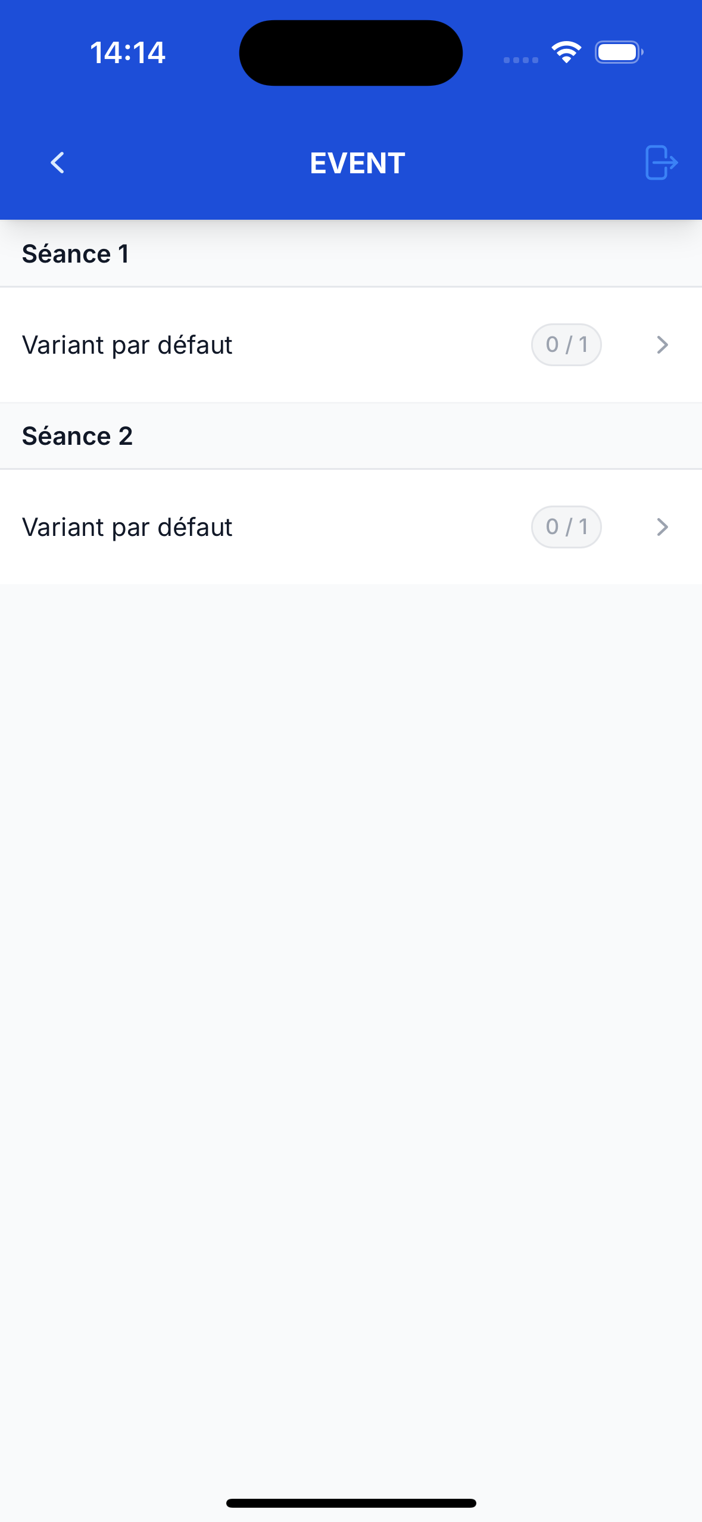Tap the 0 / 1 badge under Séance 1
Screen dimensions: 702x1522
pos(566,345)
